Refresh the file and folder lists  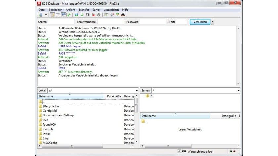pos(76,15)
